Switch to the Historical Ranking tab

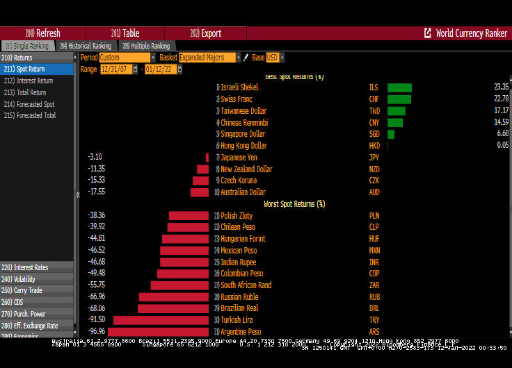(86, 46)
